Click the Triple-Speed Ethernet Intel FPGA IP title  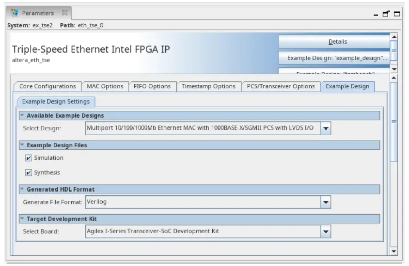tap(91, 49)
